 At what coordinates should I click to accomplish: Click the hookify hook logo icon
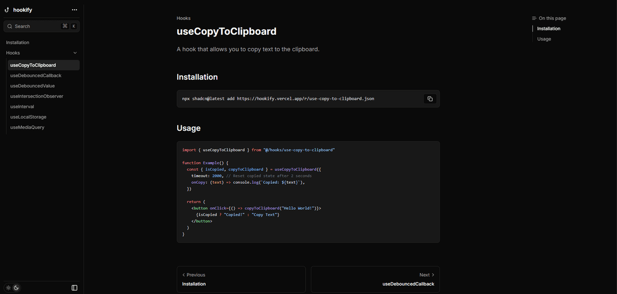click(7, 10)
